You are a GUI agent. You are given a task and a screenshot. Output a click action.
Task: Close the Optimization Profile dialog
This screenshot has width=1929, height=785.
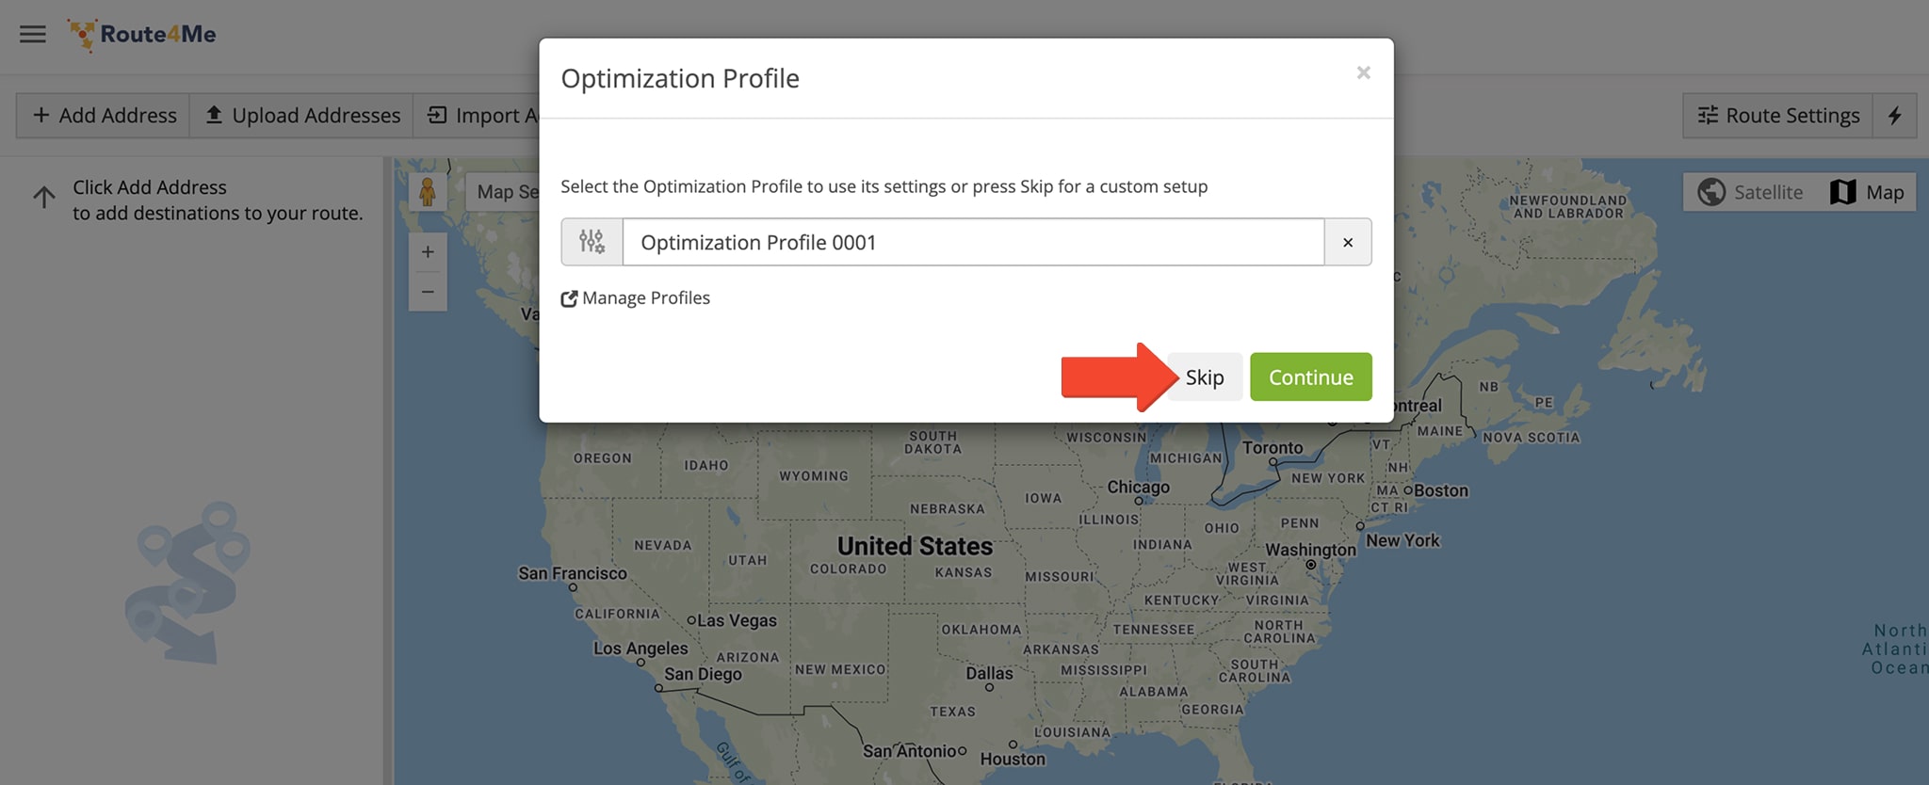[x=1363, y=73]
